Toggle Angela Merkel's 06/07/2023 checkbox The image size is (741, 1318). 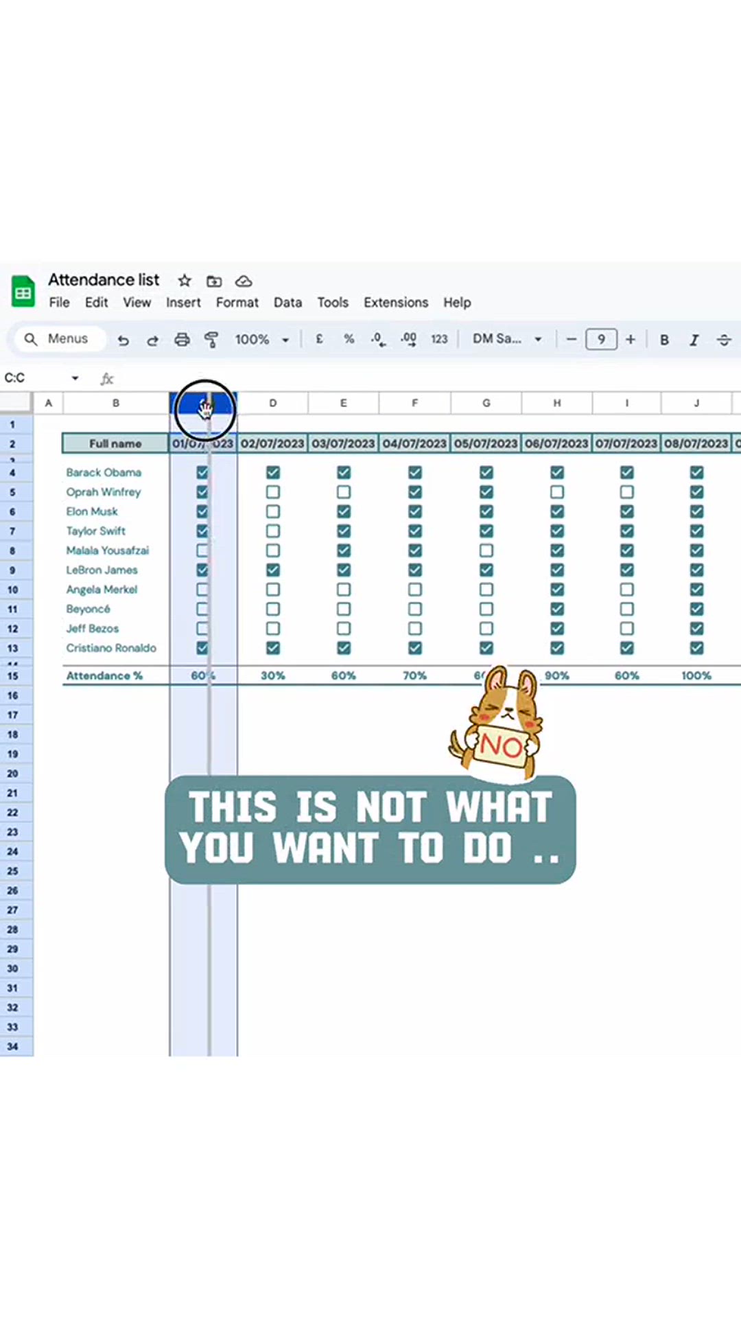557,590
